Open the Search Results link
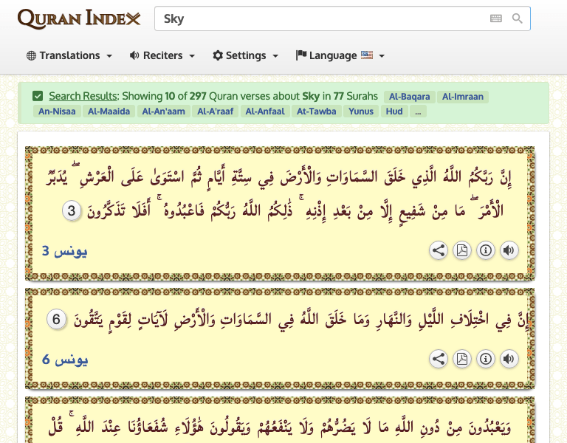 [x=83, y=96]
